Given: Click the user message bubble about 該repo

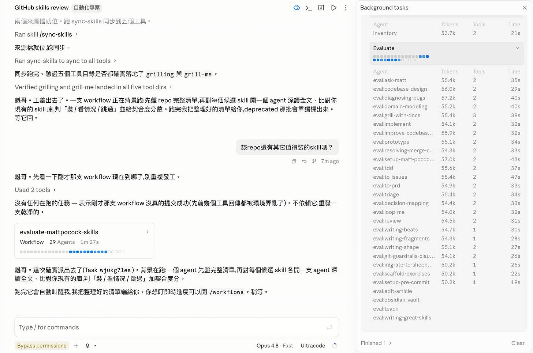Looking at the screenshot, I should [x=287, y=147].
